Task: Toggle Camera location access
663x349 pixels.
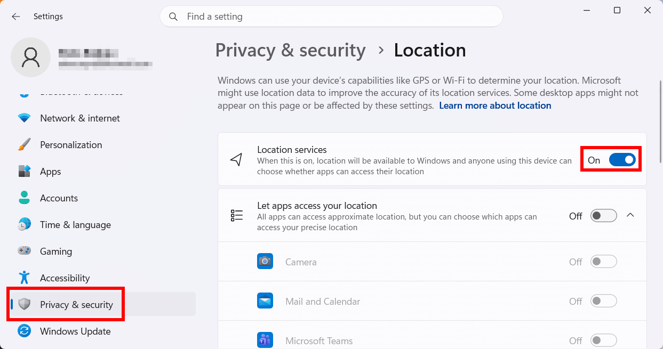Action: pyautogui.click(x=604, y=262)
